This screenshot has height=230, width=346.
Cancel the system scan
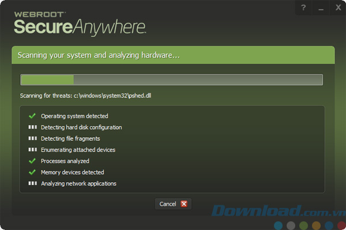tap(173, 204)
